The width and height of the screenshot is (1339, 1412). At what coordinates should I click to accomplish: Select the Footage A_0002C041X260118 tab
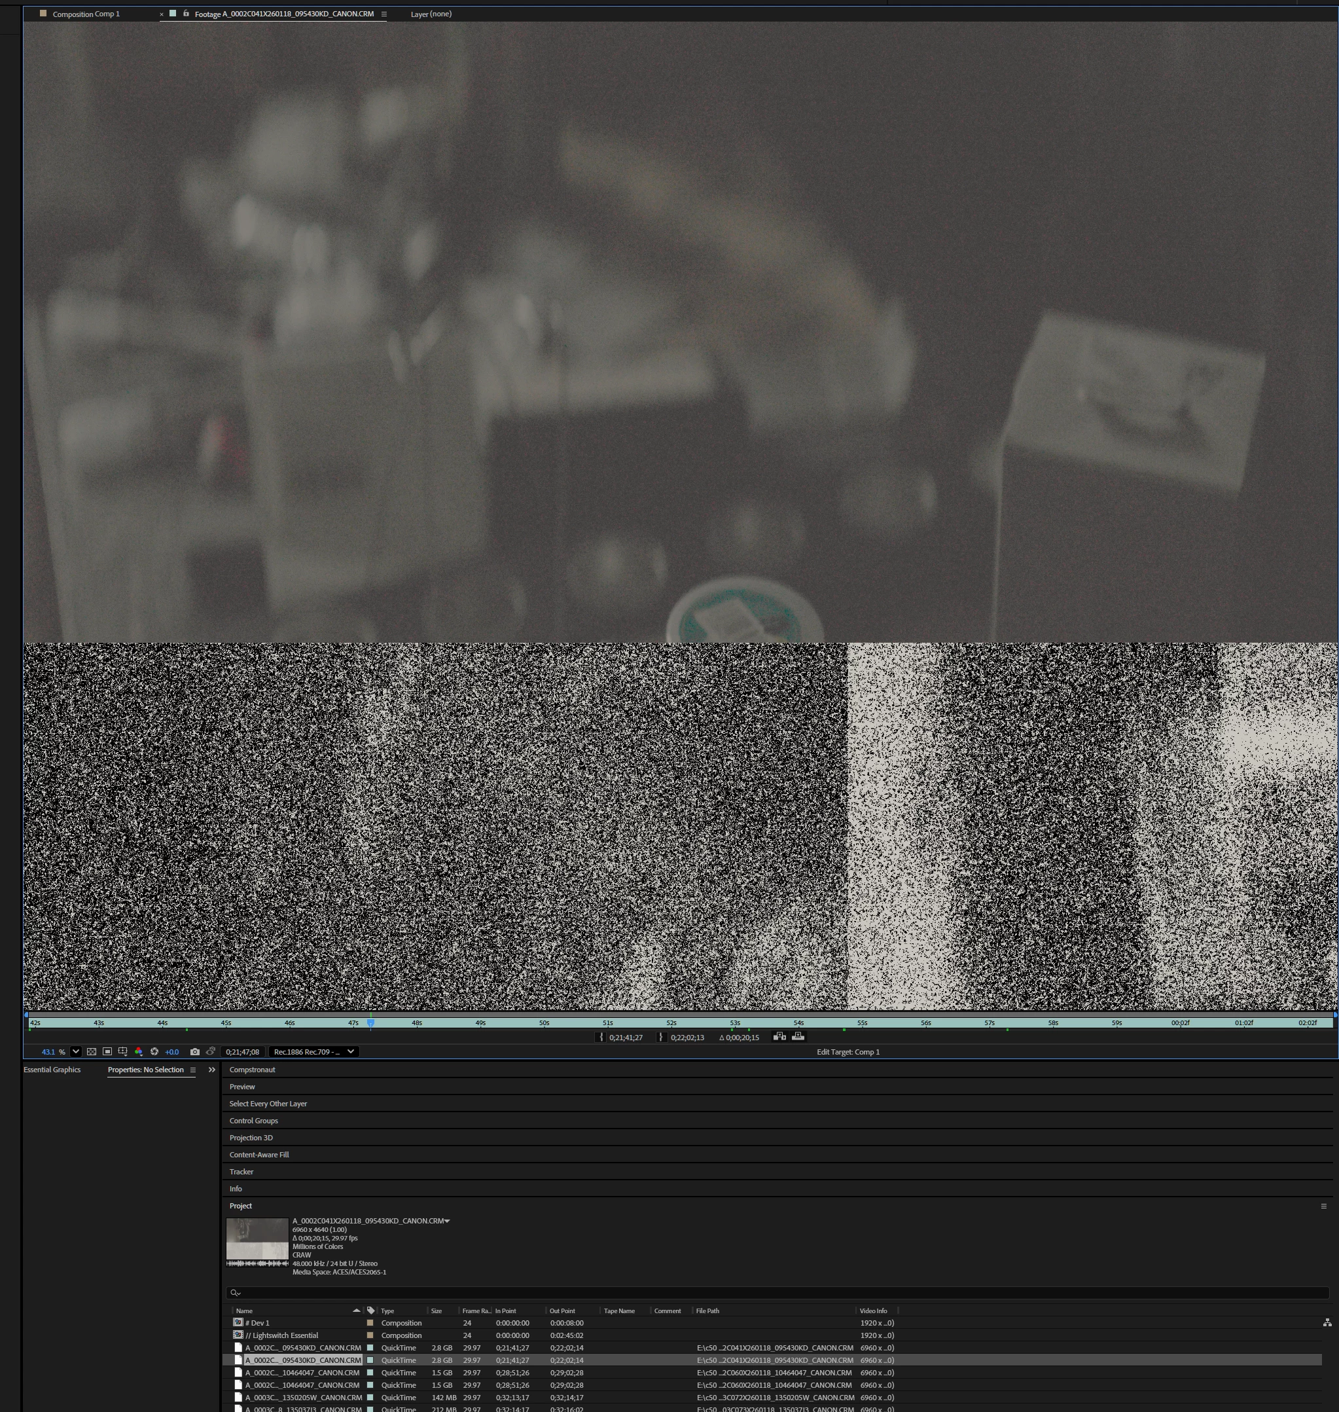pos(283,14)
